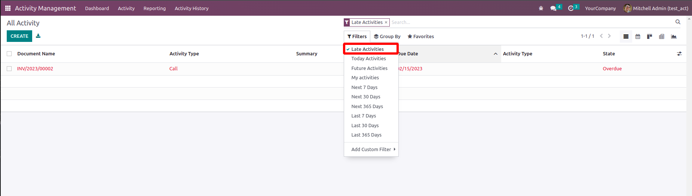
Task: Open the conversations chat icon
Action: (x=553, y=8)
